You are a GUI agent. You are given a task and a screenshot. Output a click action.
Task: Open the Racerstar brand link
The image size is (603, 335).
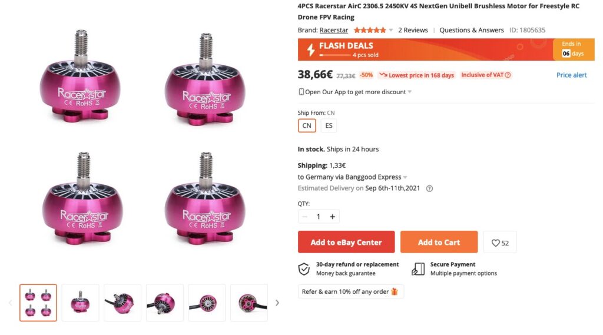[x=333, y=30]
